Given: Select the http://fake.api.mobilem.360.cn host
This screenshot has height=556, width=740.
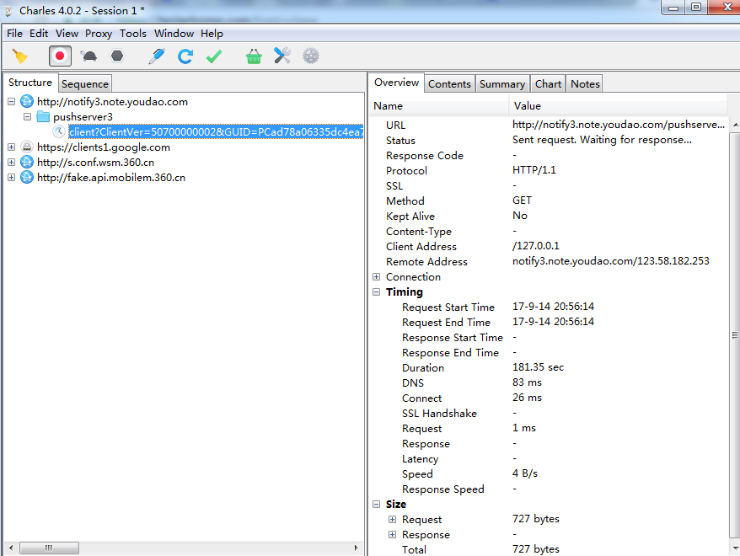Looking at the screenshot, I should coord(111,177).
